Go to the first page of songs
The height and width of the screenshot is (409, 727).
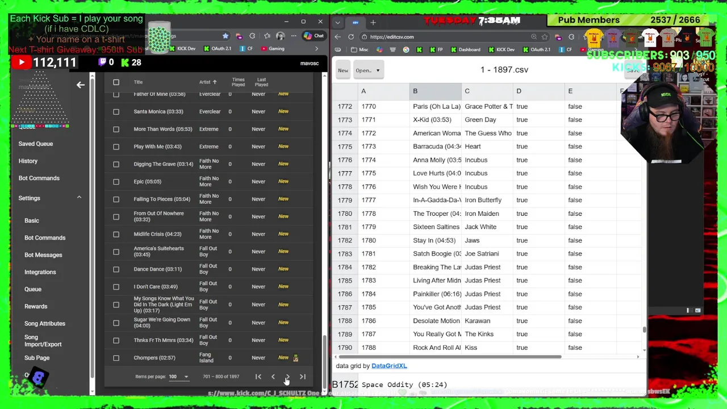pyautogui.click(x=258, y=377)
